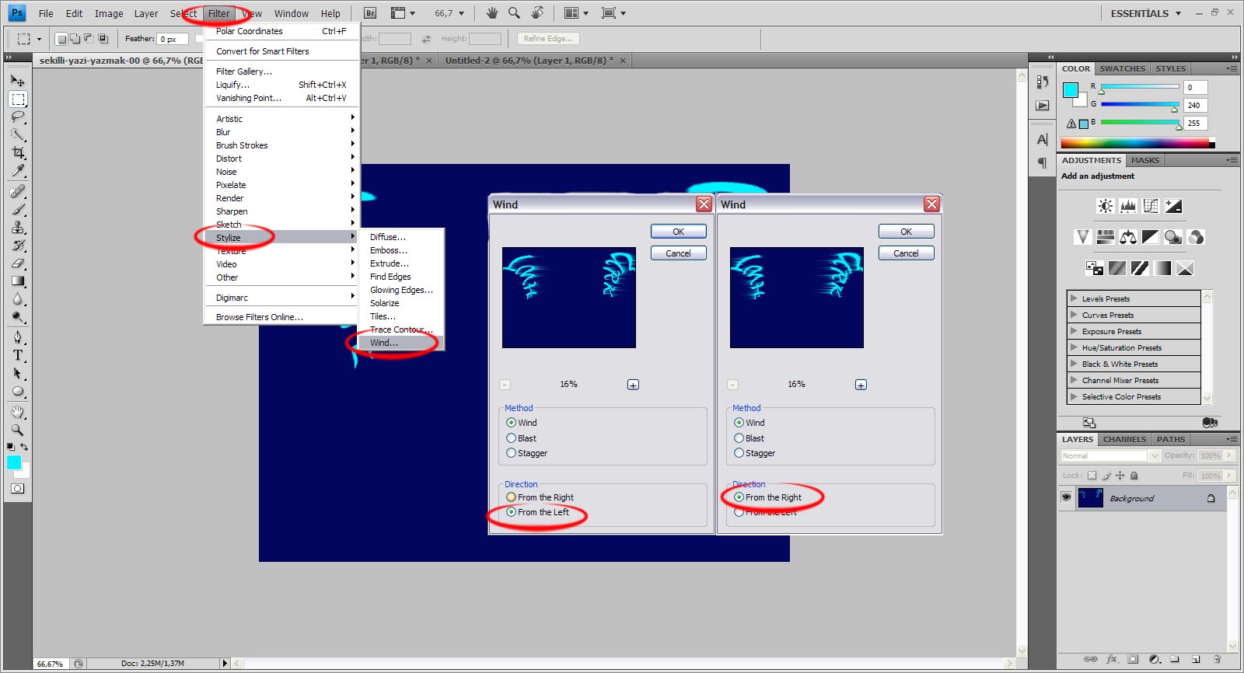1244x673 pixels.
Task: Expand Exposure Presets list
Action: (1074, 331)
